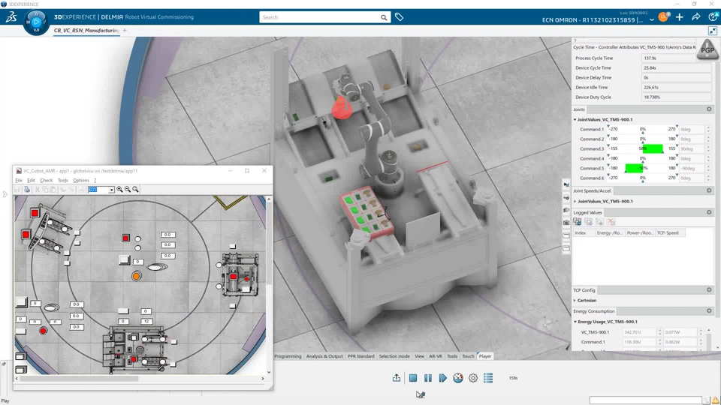Open the Tools menu in VC_Cobot_AMR window
This screenshot has height=405, width=721.
click(x=62, y=181)
